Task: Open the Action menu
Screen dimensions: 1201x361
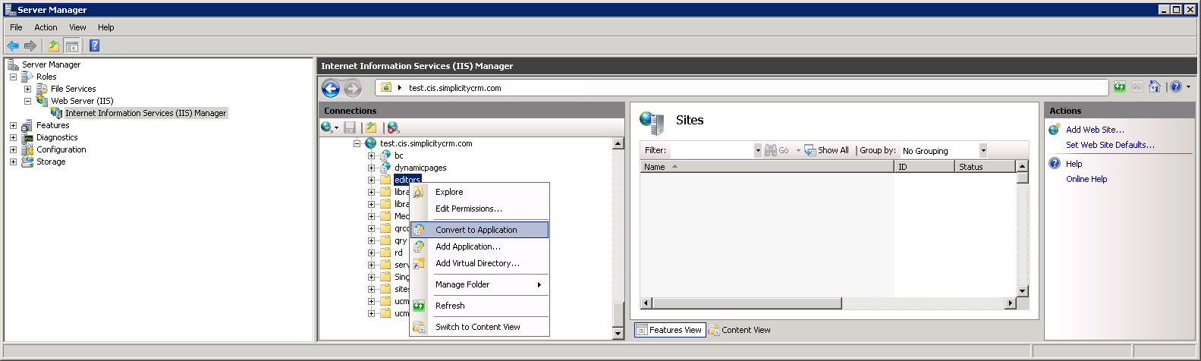Action: pyautogui.click(x=46, y=27)
